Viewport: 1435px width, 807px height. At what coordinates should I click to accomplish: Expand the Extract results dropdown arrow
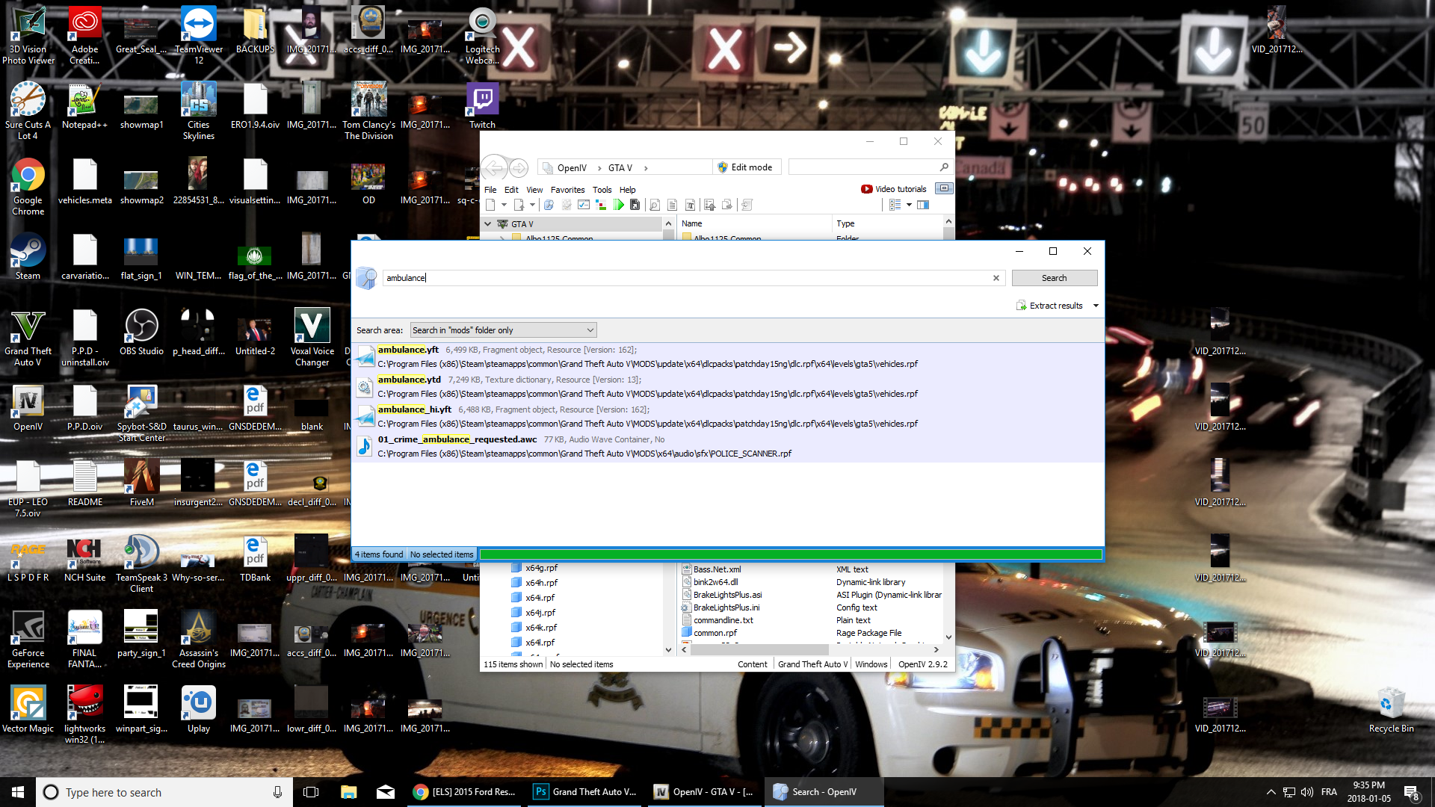(x=1096, y=306)
